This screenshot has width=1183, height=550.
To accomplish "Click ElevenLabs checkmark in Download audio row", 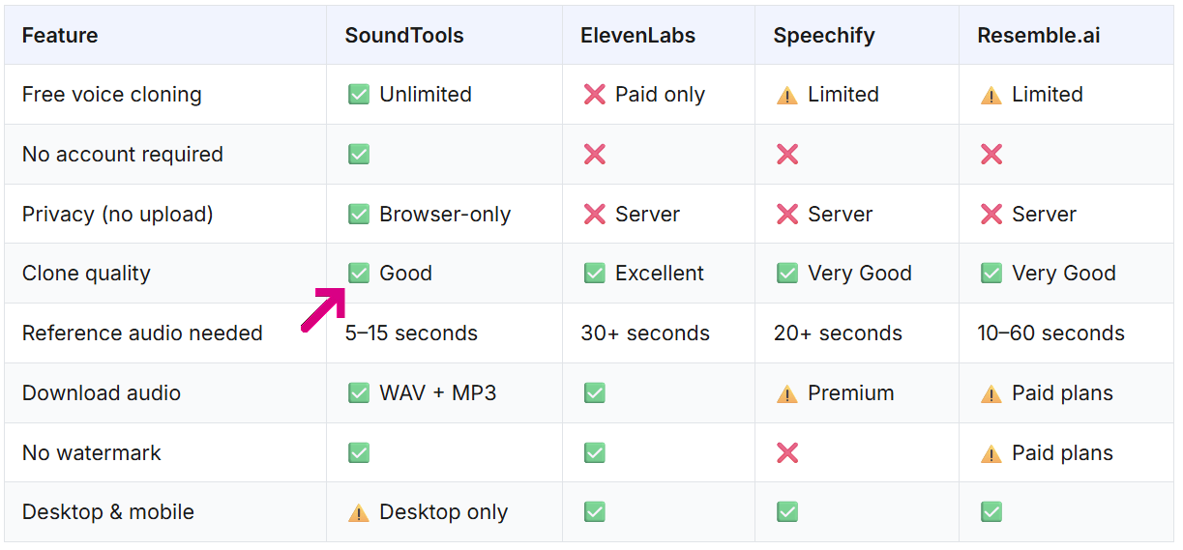I will pos(594,393).
